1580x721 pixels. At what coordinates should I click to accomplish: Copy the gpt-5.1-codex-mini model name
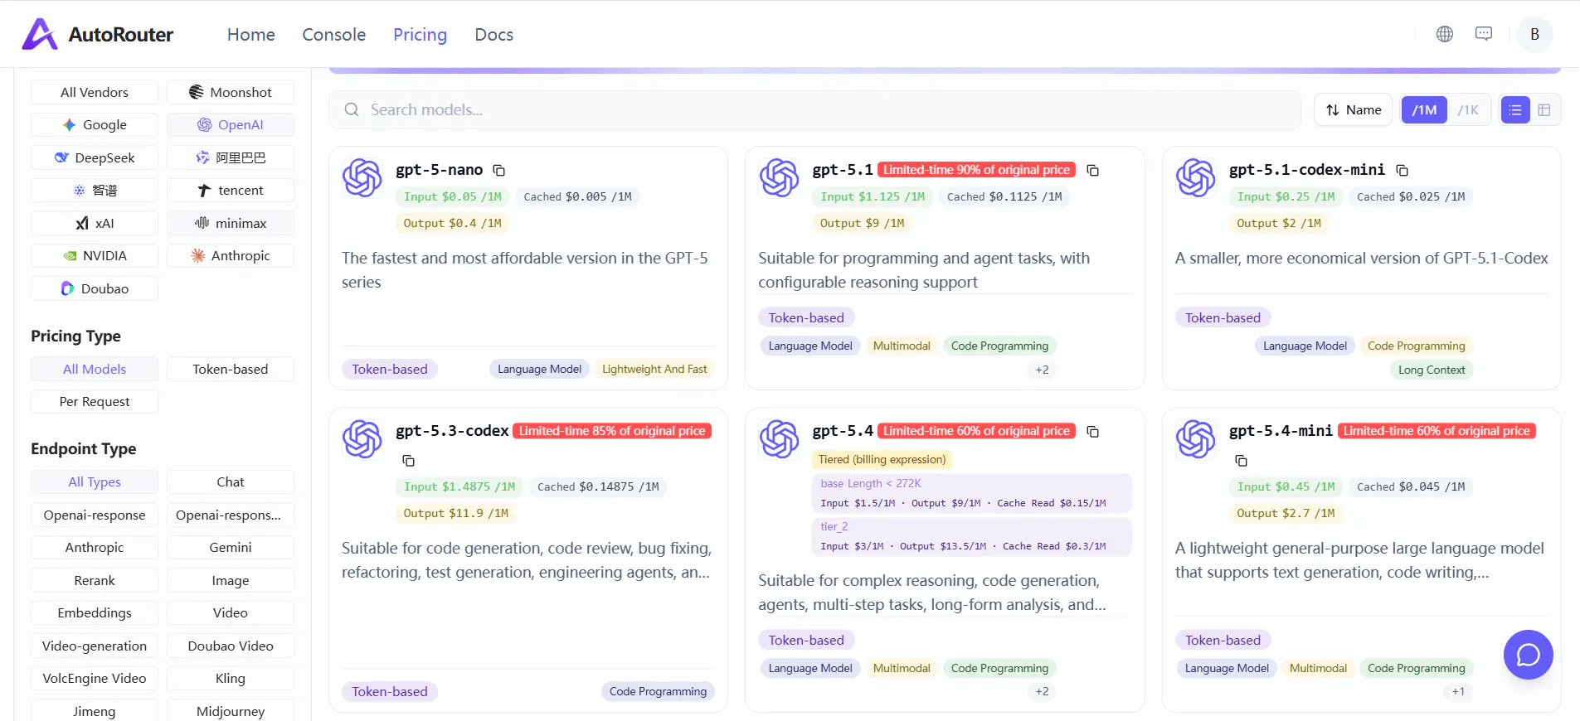tap(1402, 170)
